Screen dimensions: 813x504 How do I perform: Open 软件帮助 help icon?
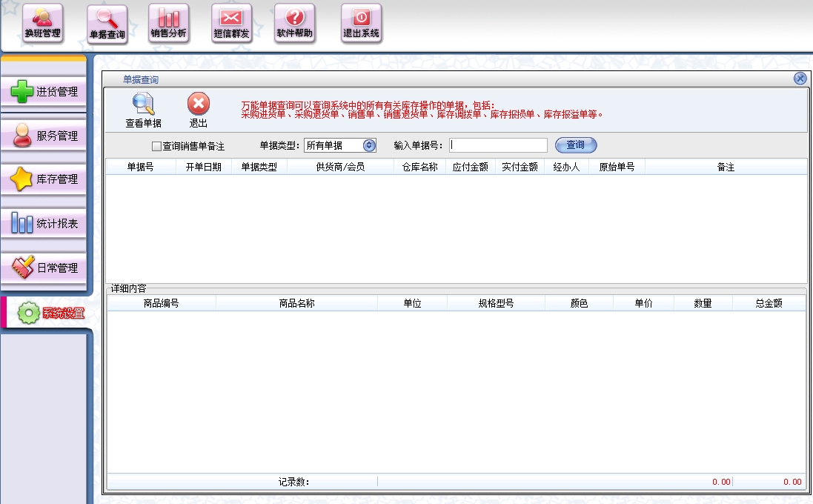[x=294, y=24]
